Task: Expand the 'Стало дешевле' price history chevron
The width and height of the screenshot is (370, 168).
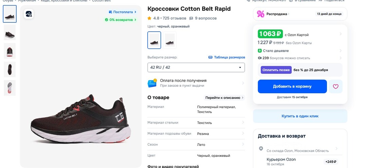Action: point(340,51)
